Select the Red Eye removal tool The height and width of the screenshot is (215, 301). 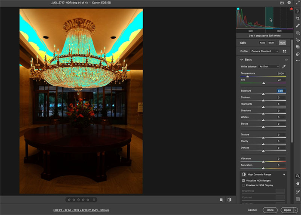click(298, 40)
